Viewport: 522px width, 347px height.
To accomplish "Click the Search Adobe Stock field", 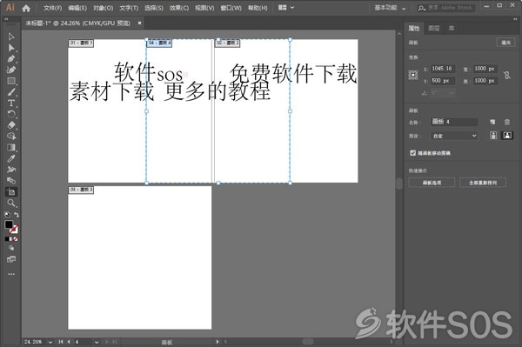I will 446,8.
